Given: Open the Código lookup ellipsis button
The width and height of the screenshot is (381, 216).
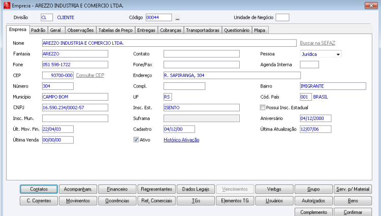Looking at the screenshot, I should pyautogui.click(x=177, y=18).
